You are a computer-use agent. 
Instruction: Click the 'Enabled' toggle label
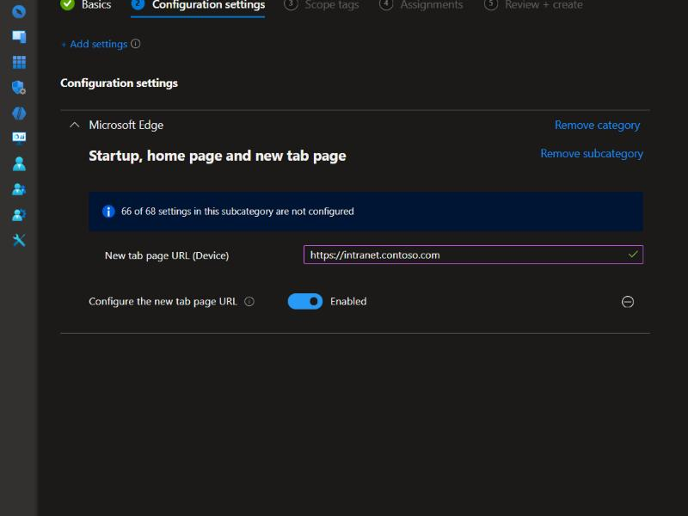pyautogui.click(x=348, y=302)
